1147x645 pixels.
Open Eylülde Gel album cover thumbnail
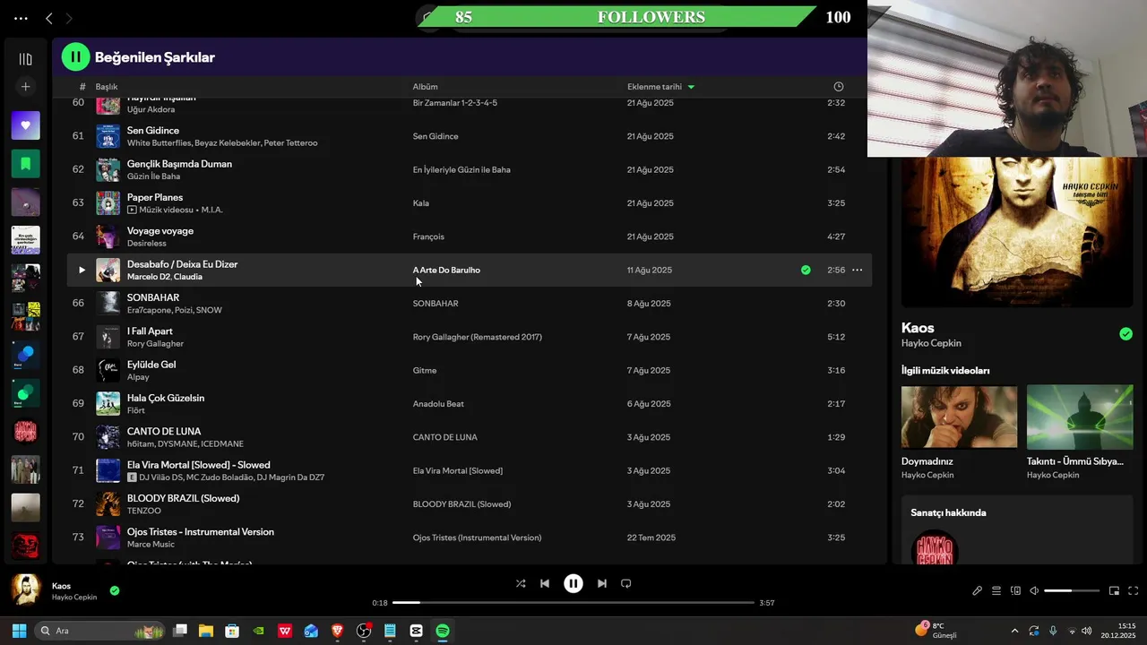(108, 370)
